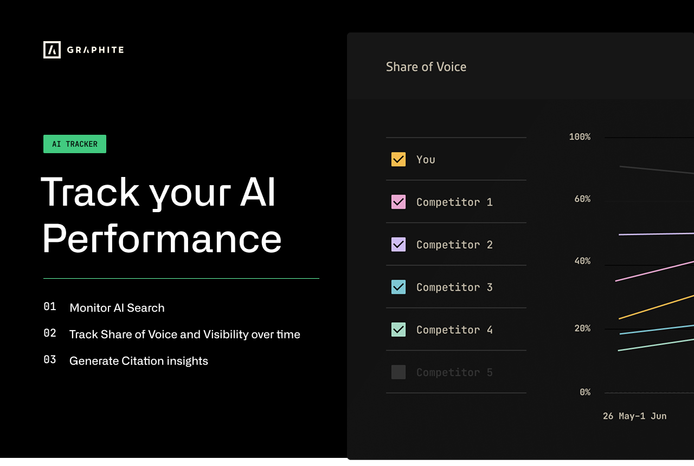Image resolution: width=694 pixels, height=466 pixels.
Task: Click the GRAPHITE wordmark text
Action: pos(95,50)
